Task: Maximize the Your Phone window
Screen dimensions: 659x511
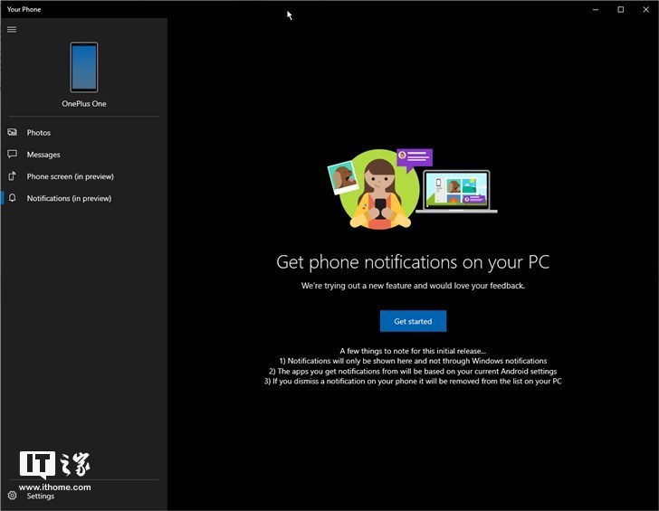Action: (x=620, y=9)
